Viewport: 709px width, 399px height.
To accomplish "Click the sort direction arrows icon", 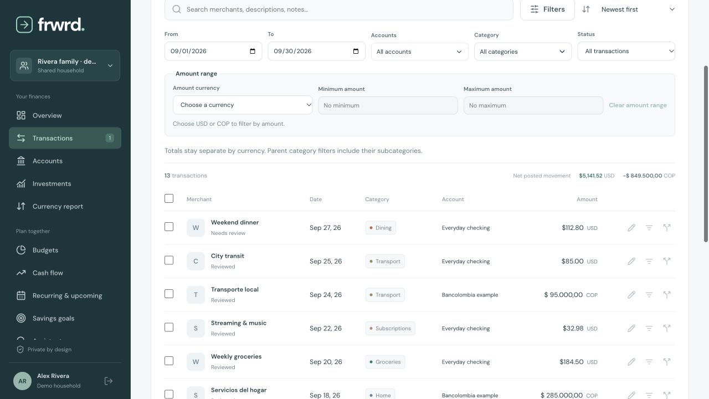I will pyautogui.click(x=586, y=9).
